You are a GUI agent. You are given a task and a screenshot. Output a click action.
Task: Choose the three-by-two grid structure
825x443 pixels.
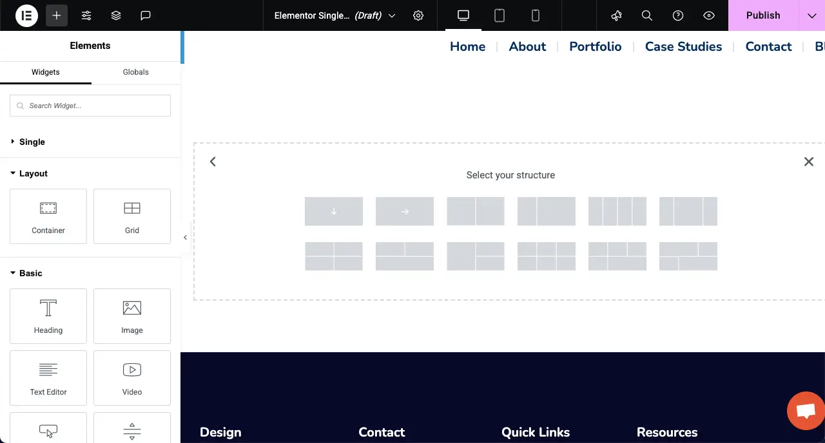(547, 256)
